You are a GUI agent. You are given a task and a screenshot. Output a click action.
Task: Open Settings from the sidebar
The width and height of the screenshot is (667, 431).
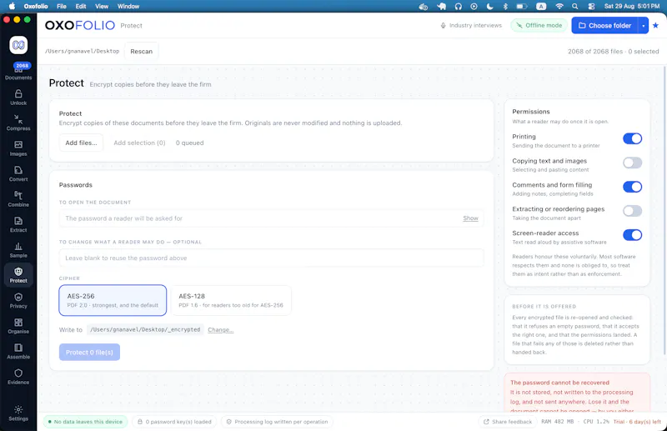pyautogui.click(x=18, y=413)
